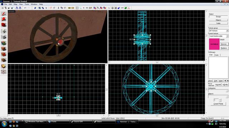Click the Hide Unselected Objects icon
This screenshot has width=229, height=128.
54,8
